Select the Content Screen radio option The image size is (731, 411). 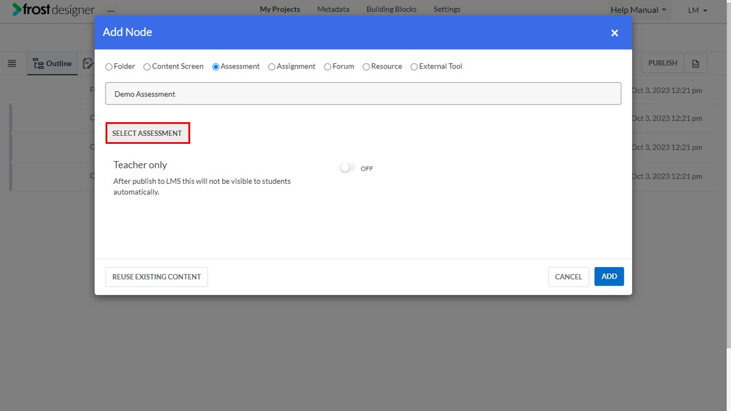(147, 67)
